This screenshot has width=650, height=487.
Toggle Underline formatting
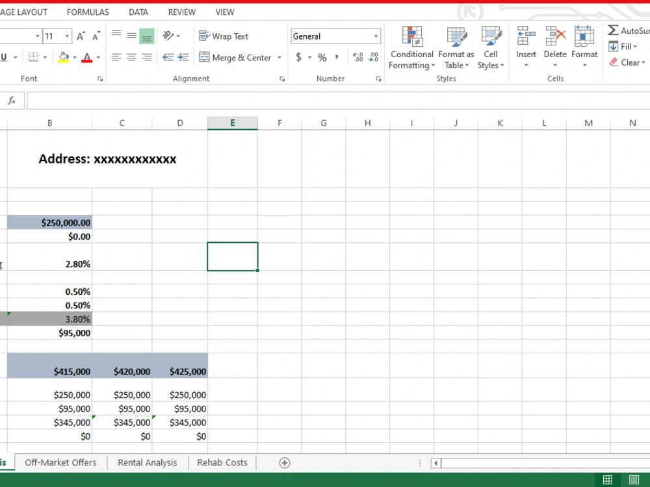click(x=4, y=57)
